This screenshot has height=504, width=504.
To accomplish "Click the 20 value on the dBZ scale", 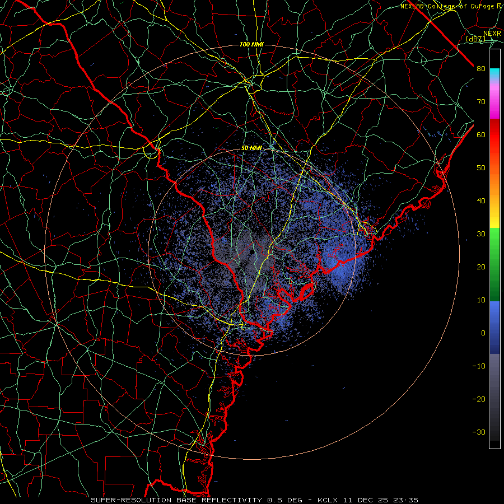I will tap(481, 267).
